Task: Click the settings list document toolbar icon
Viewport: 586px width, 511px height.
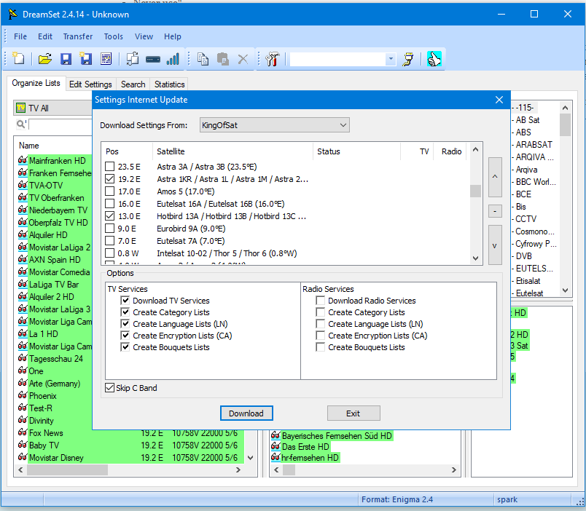Action: [x=106, y=59]
